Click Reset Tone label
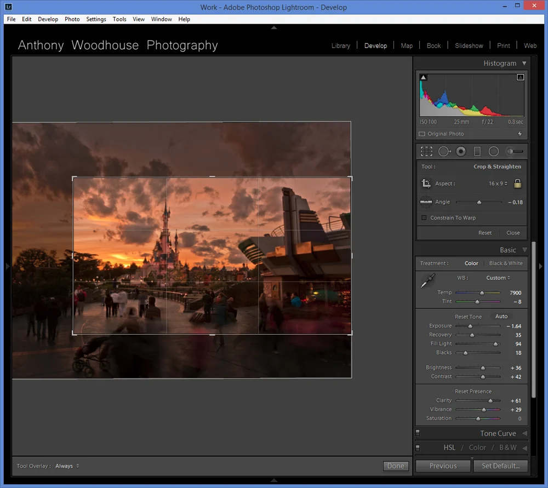The width and height of the screenshot is (548, 488). coord(469,317)
